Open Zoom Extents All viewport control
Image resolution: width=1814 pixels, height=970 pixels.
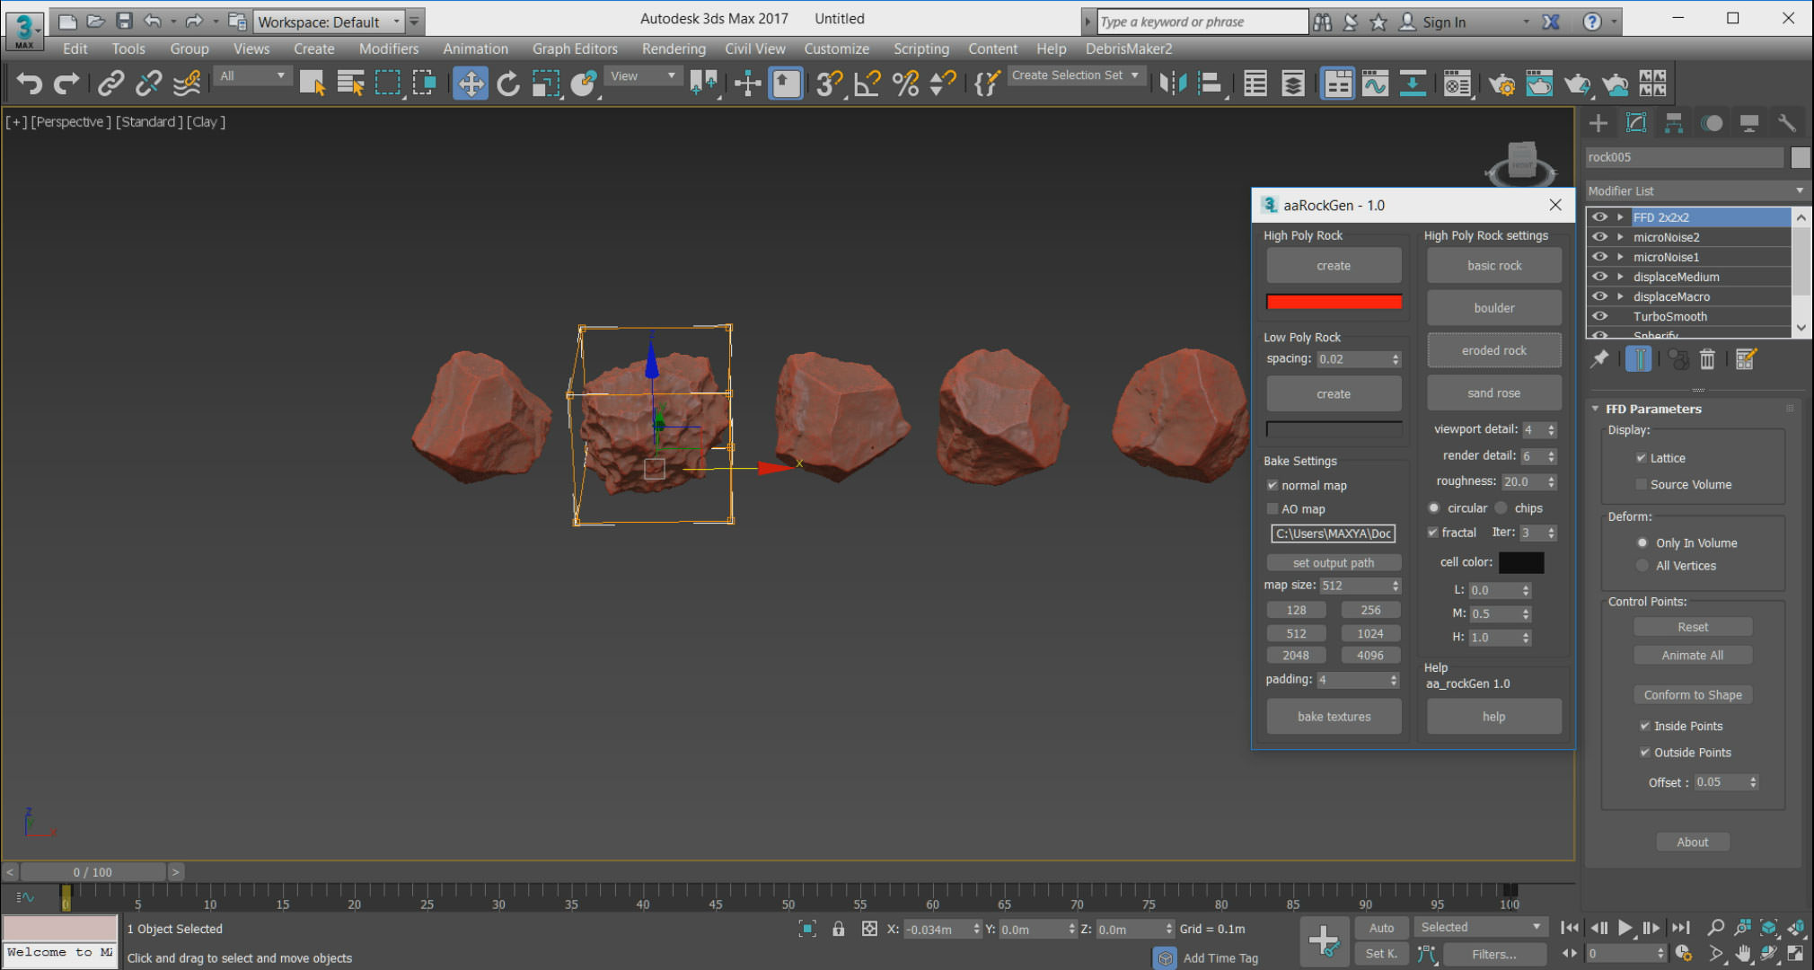pos(1769,928)
